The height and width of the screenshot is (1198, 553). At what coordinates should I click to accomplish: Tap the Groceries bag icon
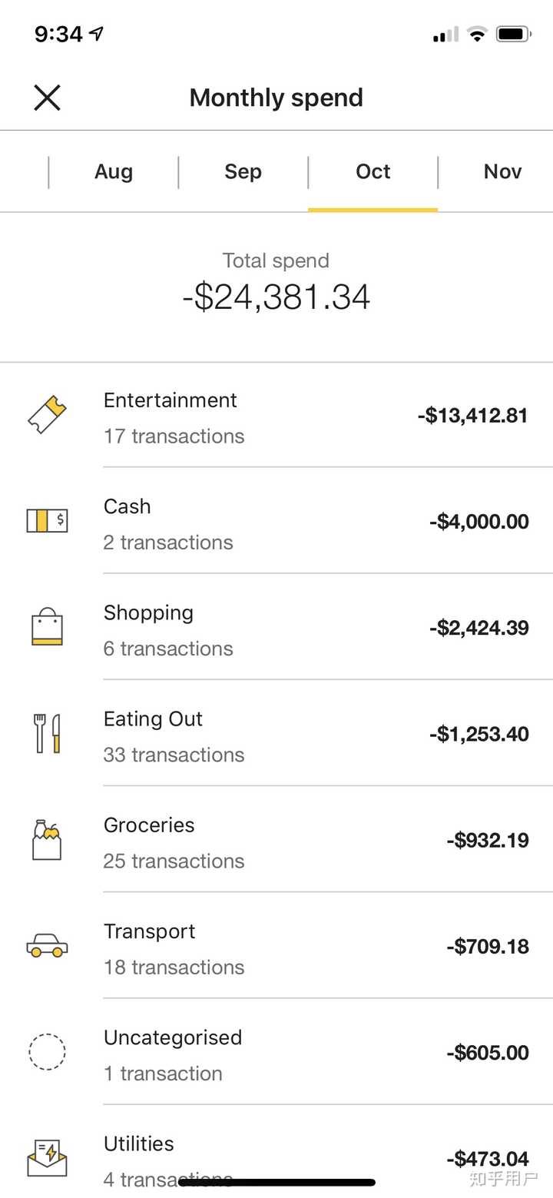(x=47, y=839)
